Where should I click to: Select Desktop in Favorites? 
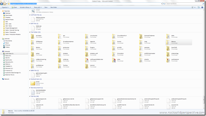7,13
